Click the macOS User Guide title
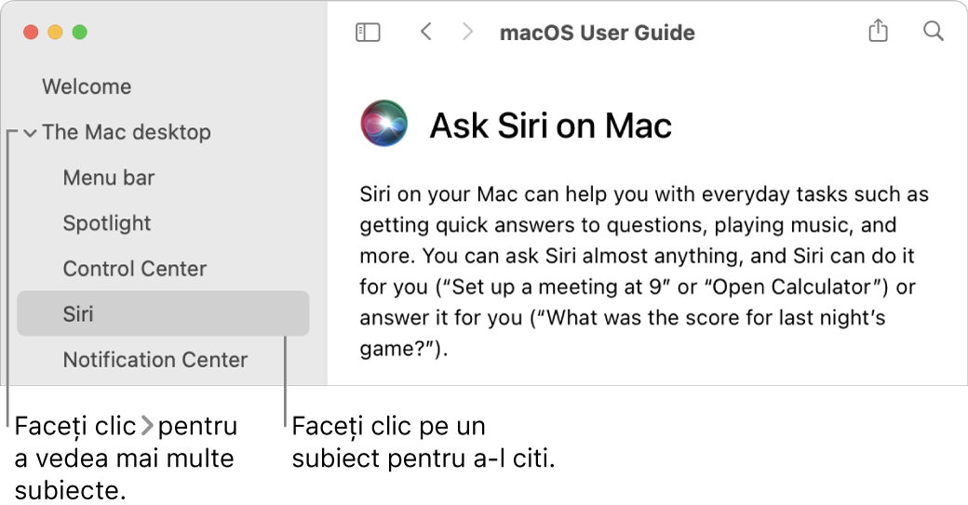This screenshot has height=505, width=968. pos(598,33)
